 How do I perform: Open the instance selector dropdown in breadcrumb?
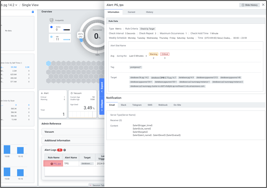(x=16, y=5)
